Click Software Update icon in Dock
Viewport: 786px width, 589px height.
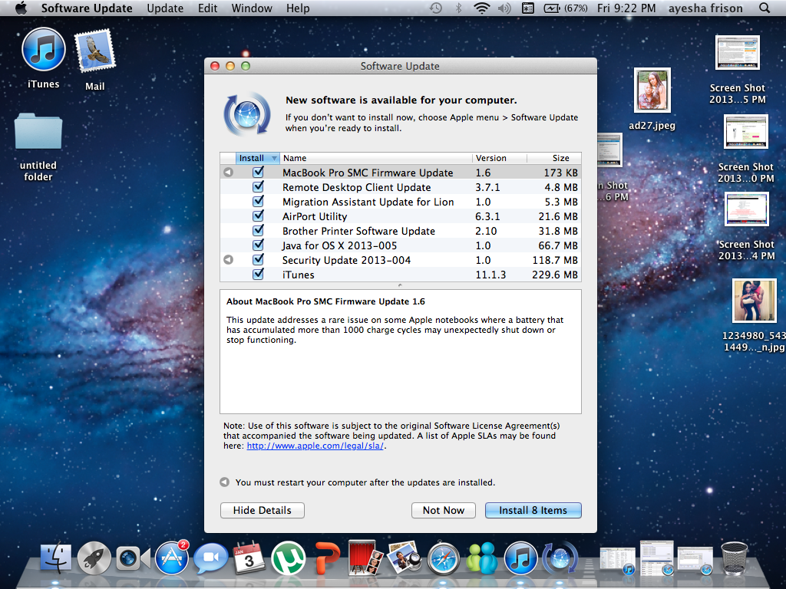point(560,558)
